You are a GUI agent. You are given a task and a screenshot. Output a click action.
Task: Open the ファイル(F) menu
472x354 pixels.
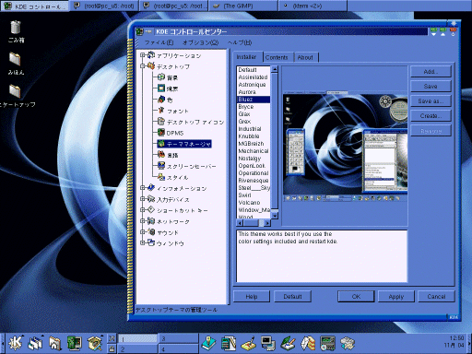point(159,42)
